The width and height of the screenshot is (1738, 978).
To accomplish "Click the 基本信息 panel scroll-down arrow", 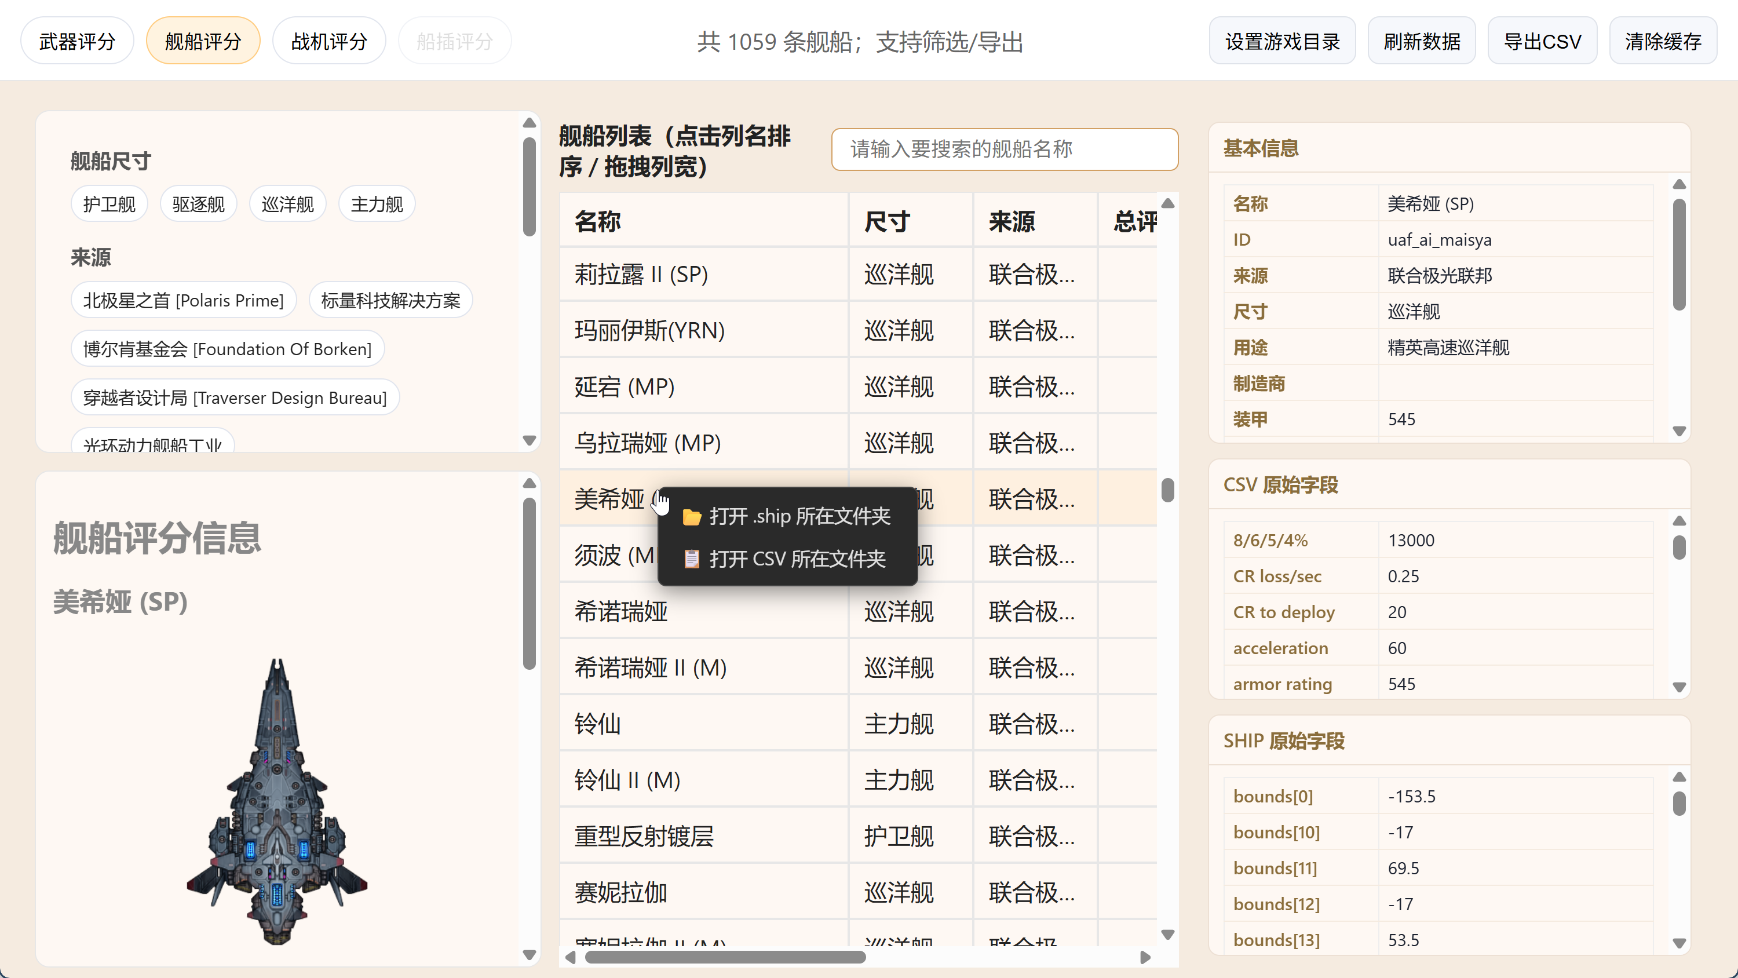I will 1679,430.
